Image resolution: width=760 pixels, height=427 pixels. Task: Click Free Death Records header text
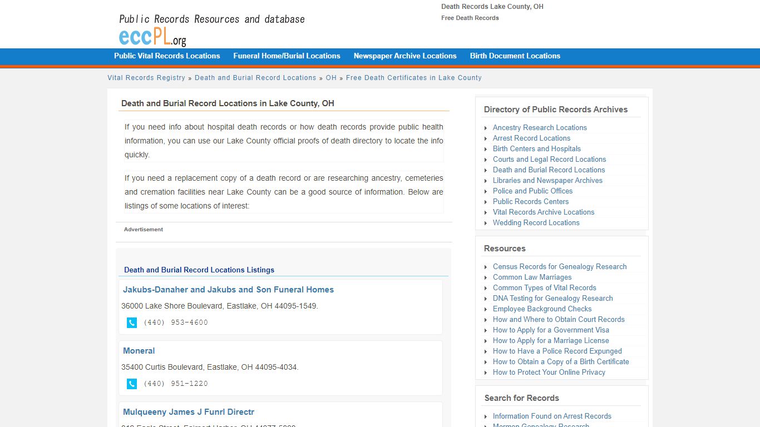(x=470, y=18)
